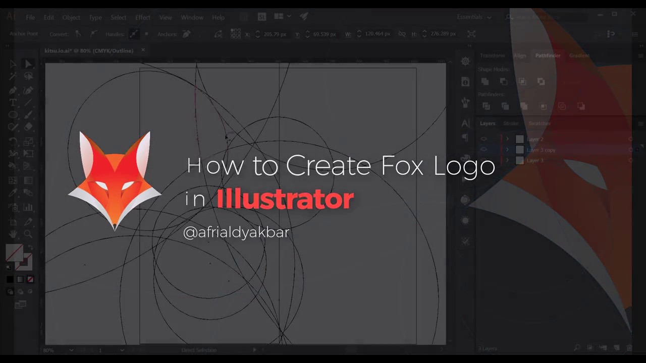Toggle visibility of Layer 3 copy
This screenshot has height=363, width=646.
coord(483,150)
